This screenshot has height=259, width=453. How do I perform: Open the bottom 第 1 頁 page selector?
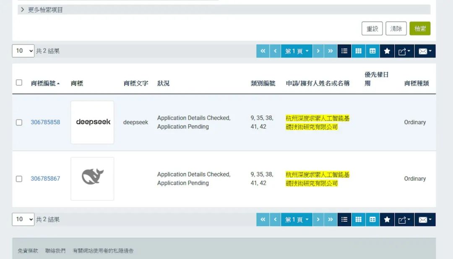pyautogui.click(x=297, y=220)
